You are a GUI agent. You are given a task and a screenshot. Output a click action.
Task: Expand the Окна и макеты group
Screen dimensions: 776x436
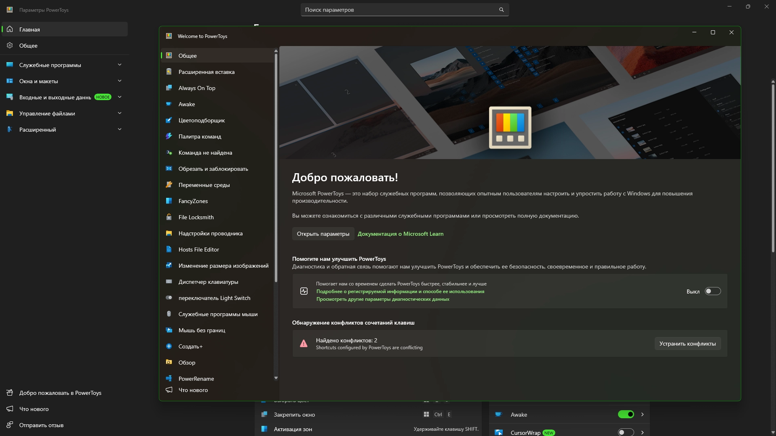click(x=120, y=81)
